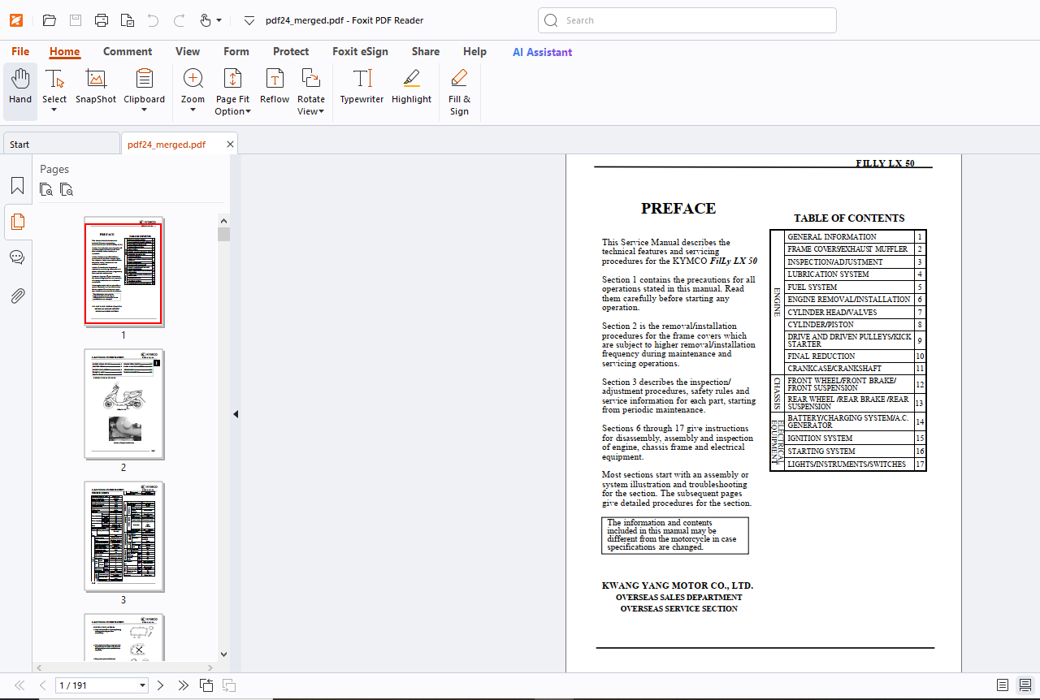
Task: Click the Foxit logo icon in title bar
Action: 16,20
